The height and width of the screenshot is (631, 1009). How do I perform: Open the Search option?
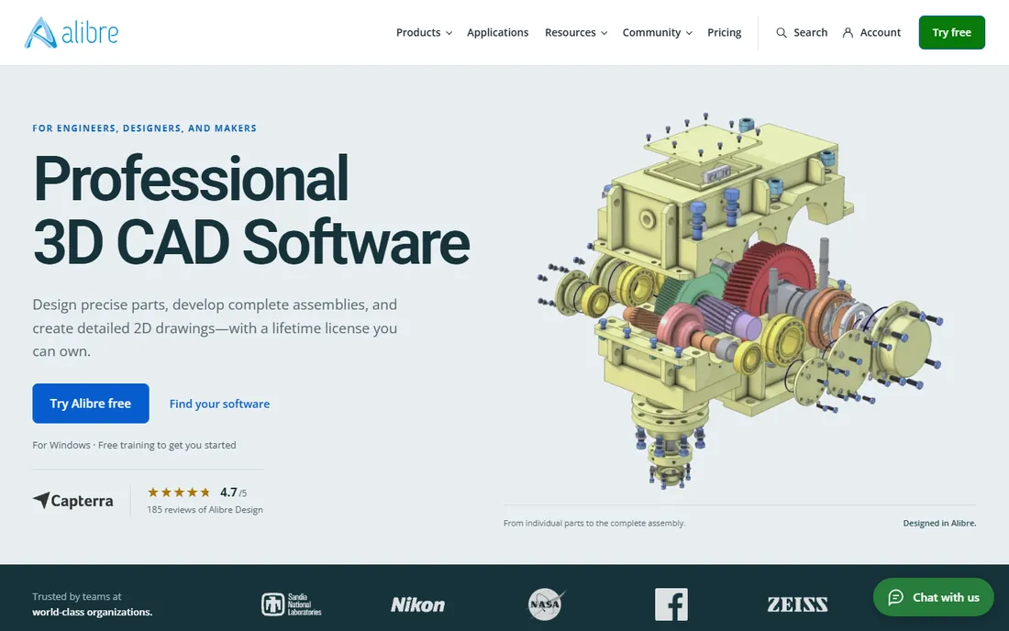click(801, 33)
